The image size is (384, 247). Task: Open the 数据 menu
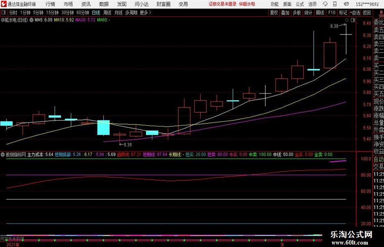[104, 4]
